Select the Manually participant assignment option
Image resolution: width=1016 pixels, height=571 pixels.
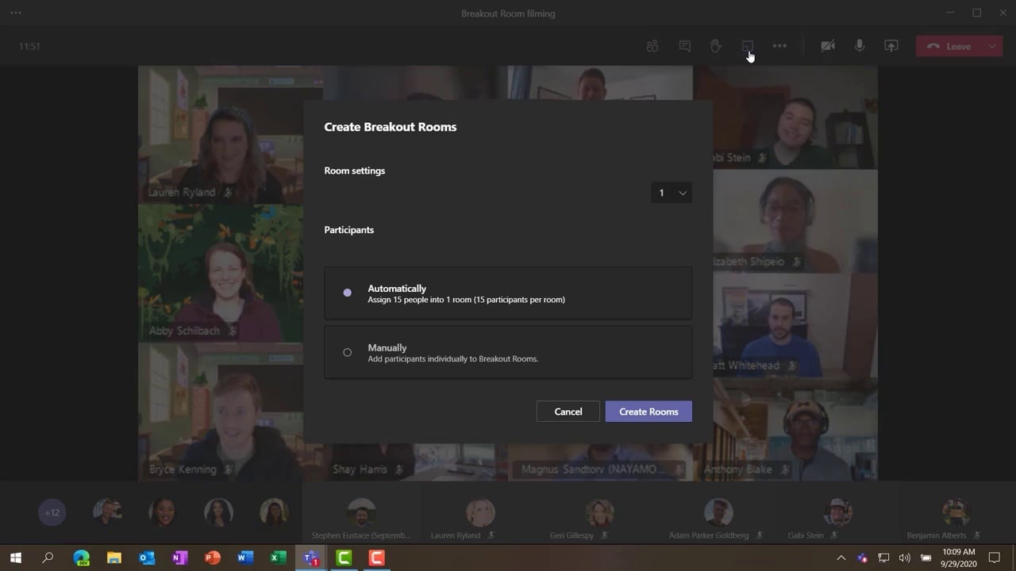(347, 352)
